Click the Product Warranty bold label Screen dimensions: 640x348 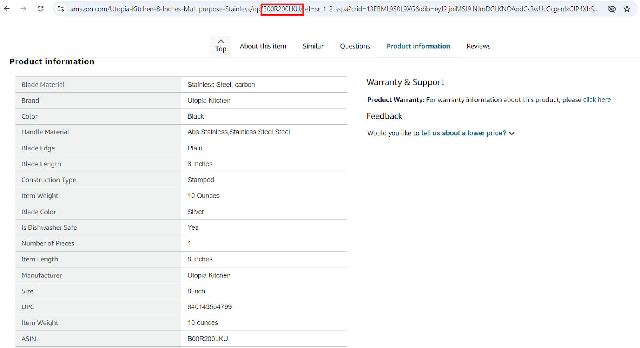click(396, 100)
